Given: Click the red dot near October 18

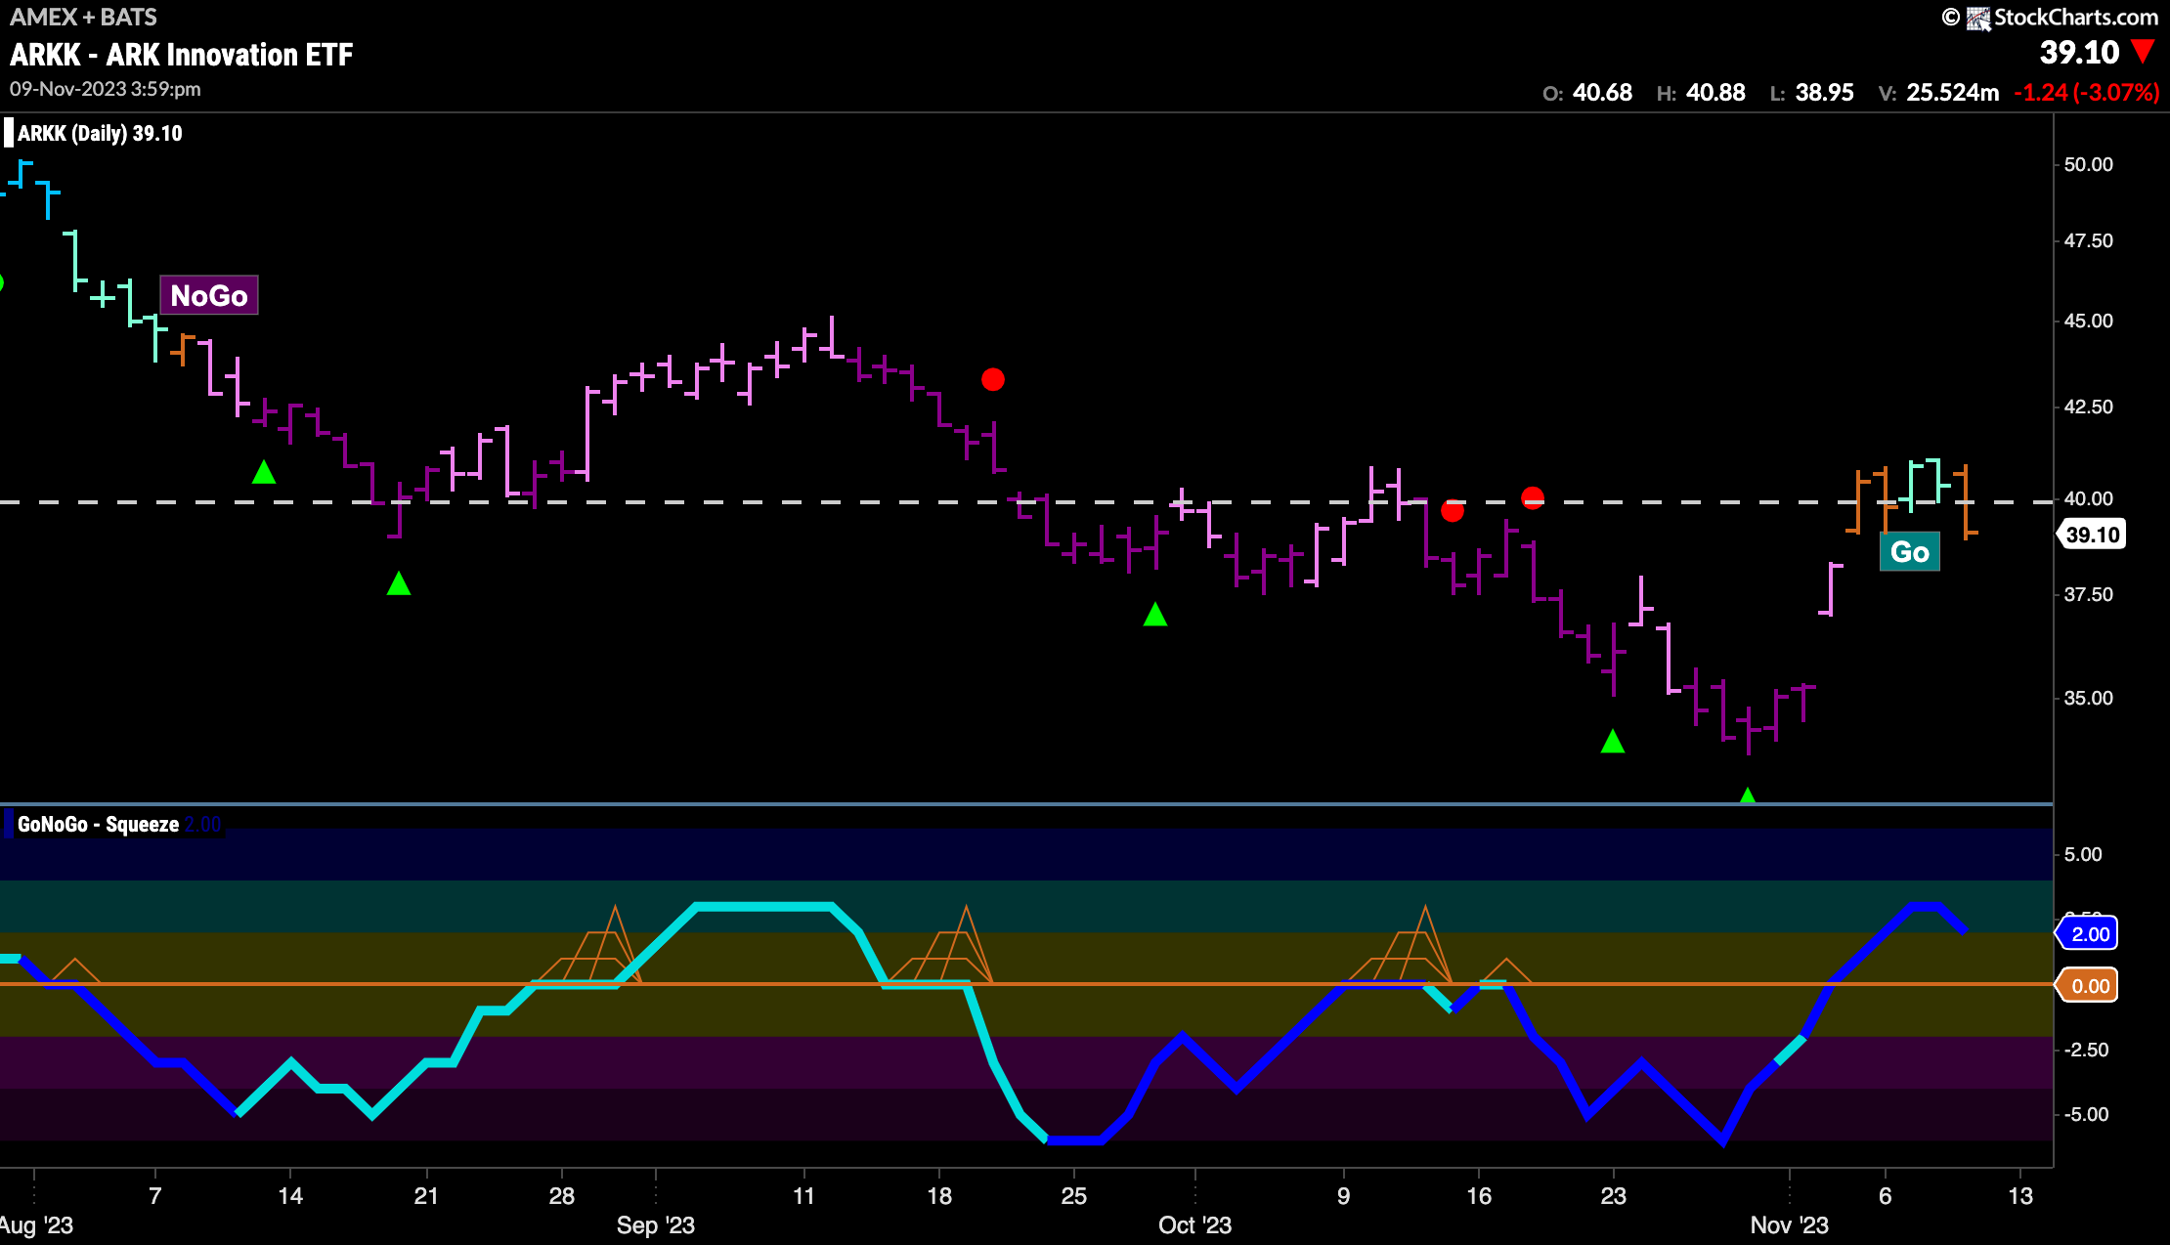Looking at the screenshot, I should pos(1533,498).
